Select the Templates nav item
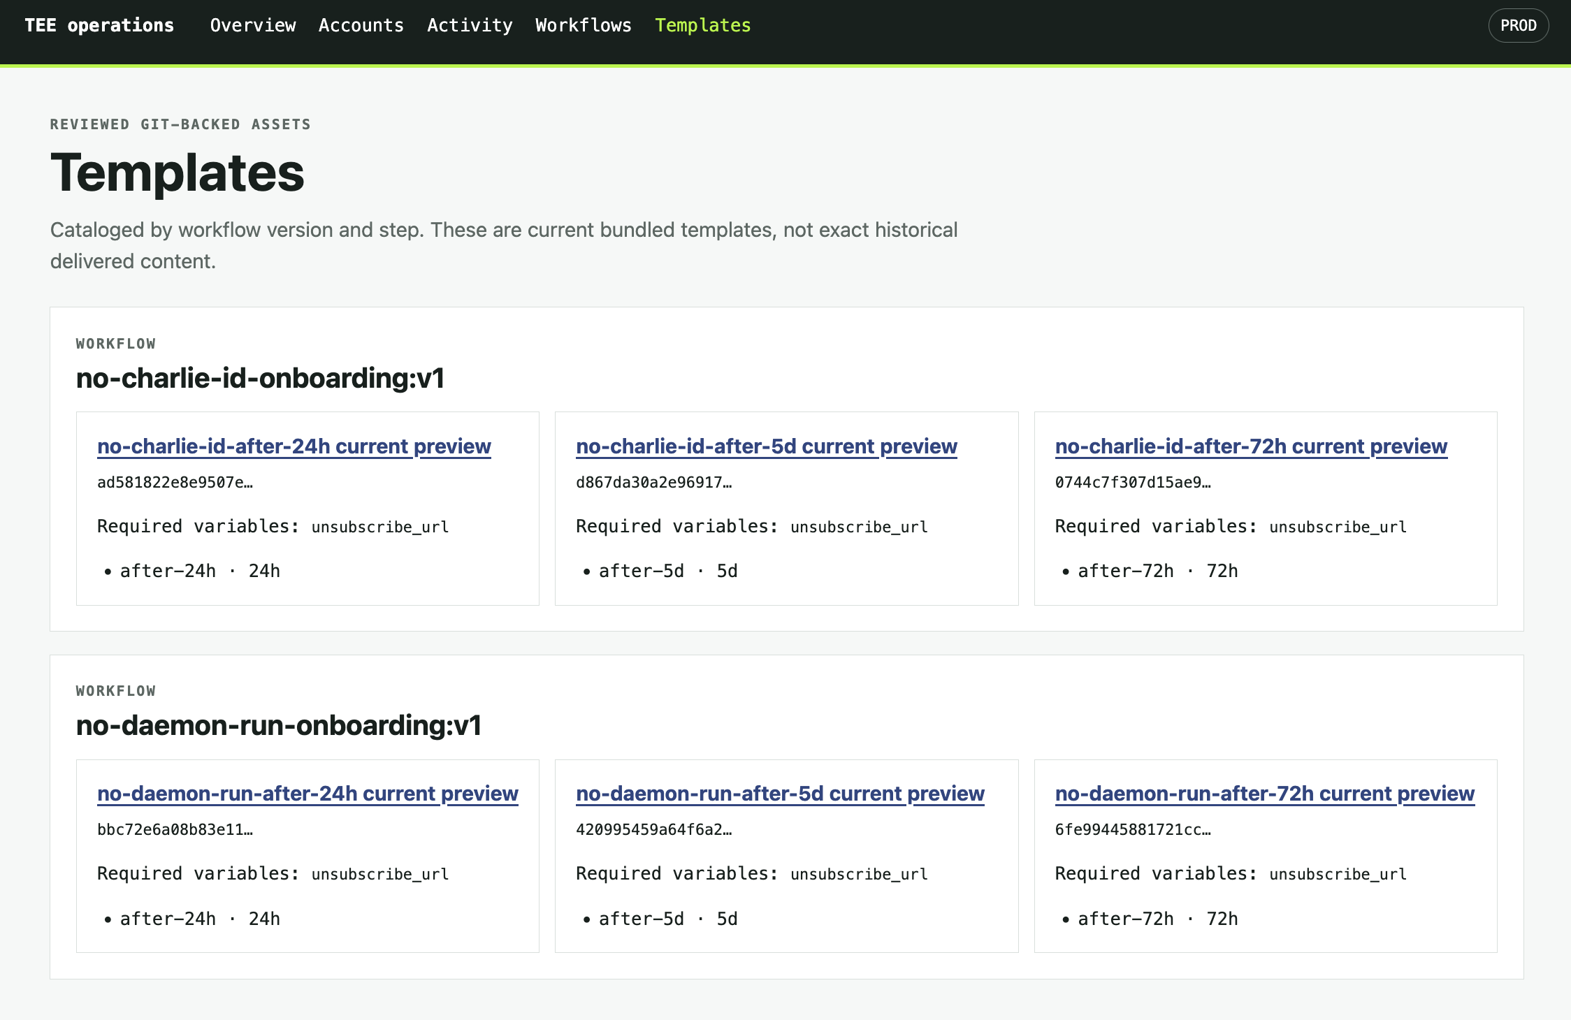Screen dimensions: 1571x1020 click(702, 25)
